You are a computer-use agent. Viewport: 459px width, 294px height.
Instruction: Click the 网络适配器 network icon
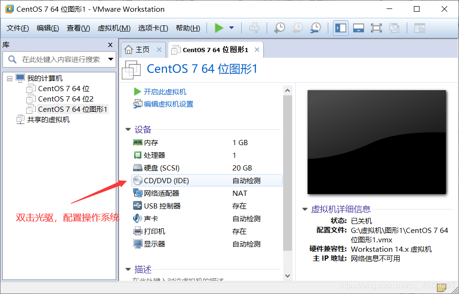138,193
